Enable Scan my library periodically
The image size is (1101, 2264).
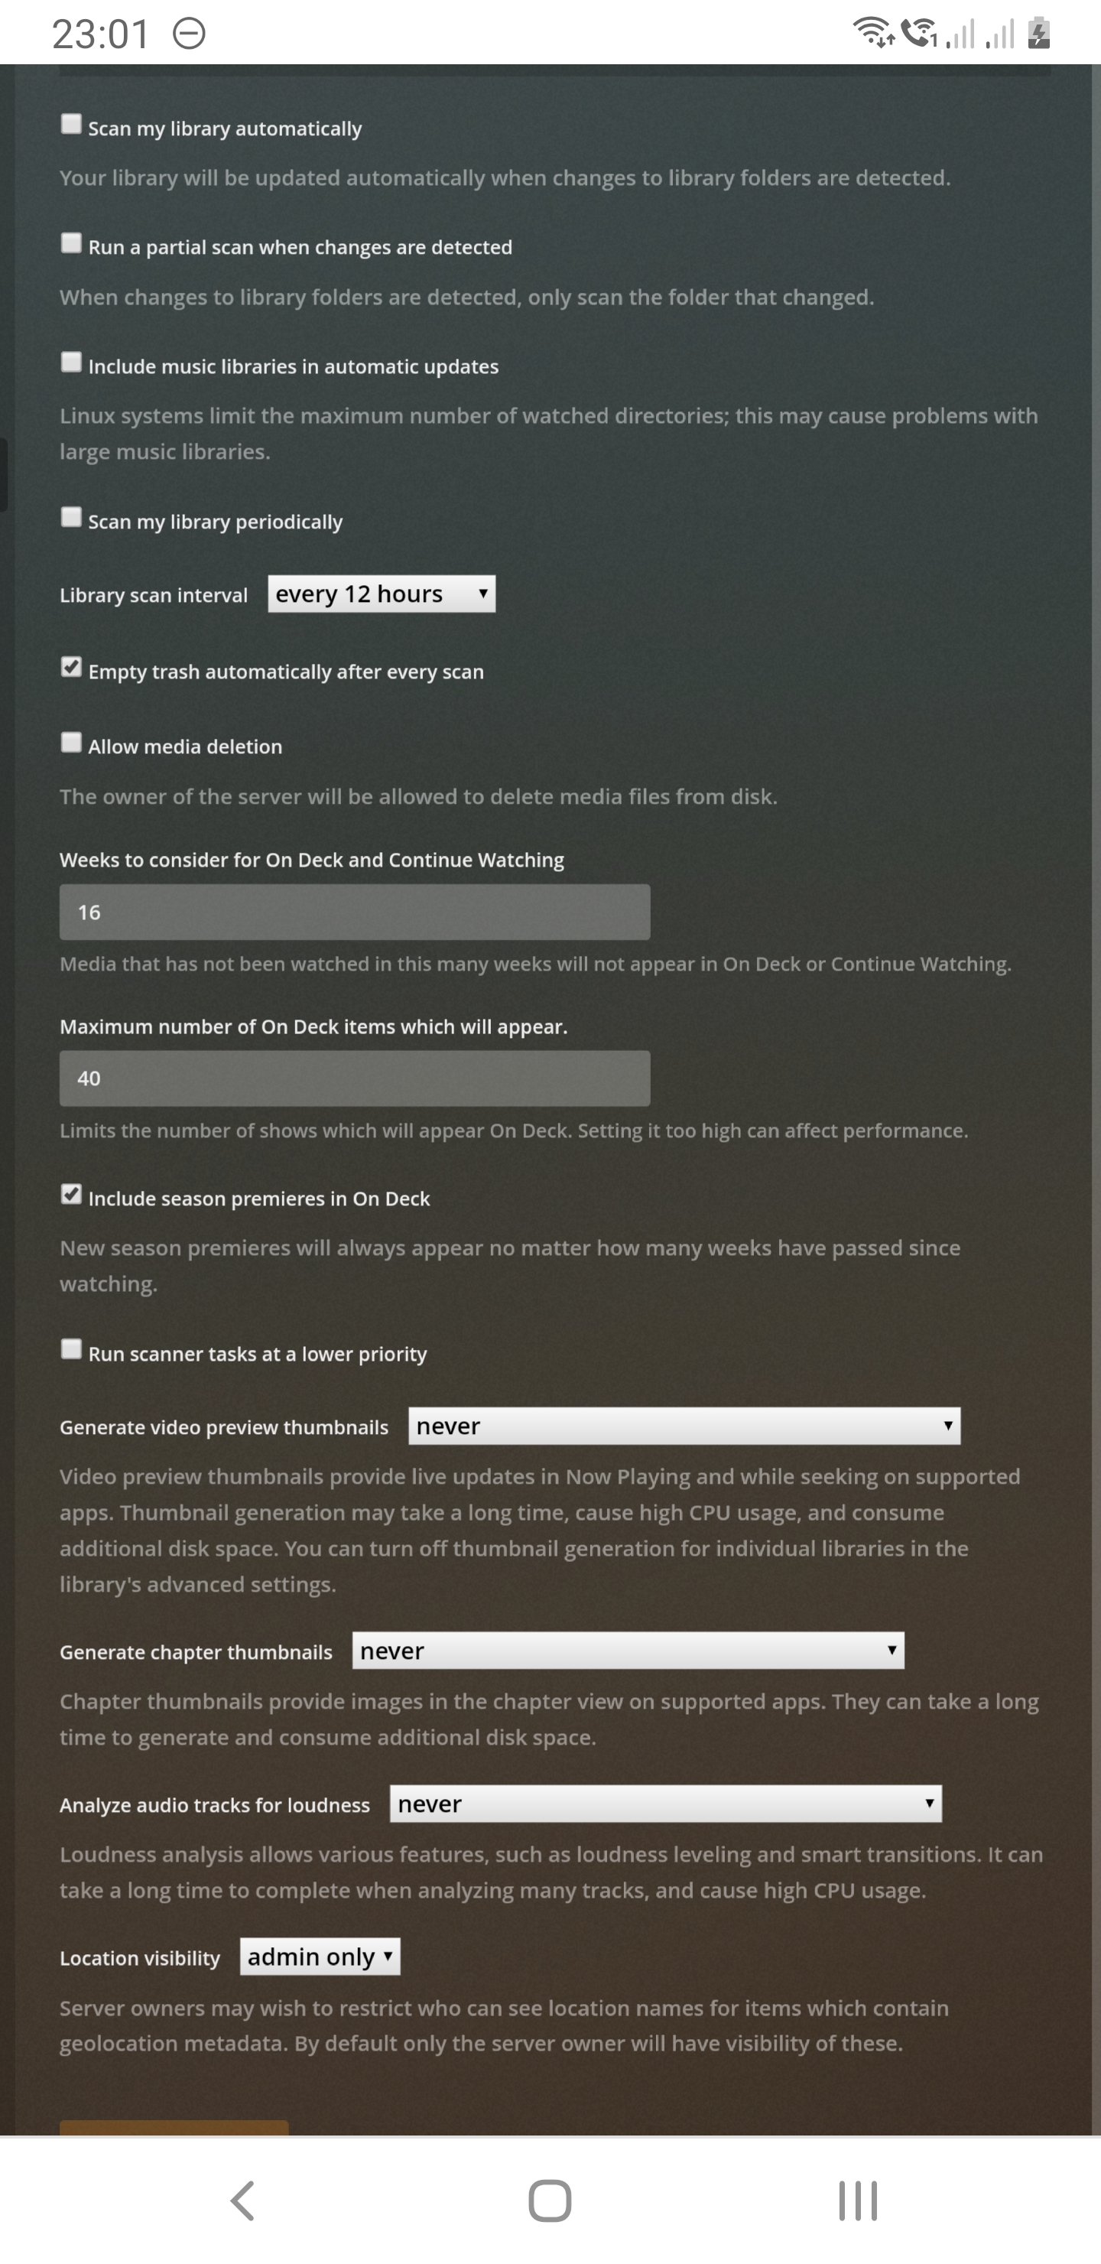[x=71, y=518]
